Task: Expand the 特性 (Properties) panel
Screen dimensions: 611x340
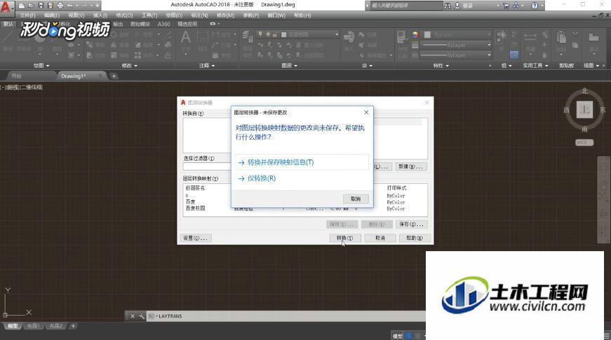Action: [x=441, y=66]
